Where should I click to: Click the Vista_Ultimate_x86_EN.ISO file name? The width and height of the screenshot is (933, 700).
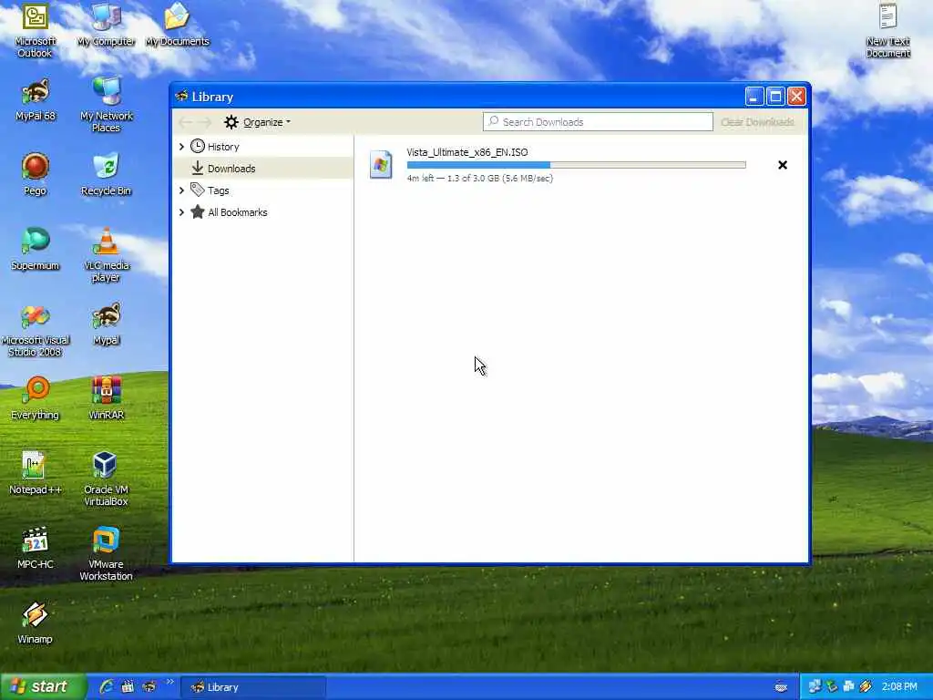coord(467,152)
